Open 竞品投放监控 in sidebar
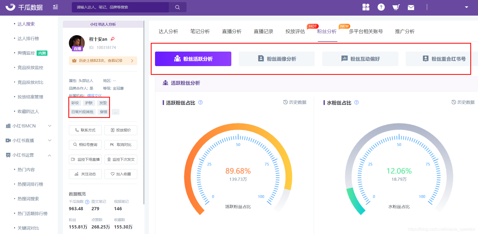This screenshot has width=478, height=234. click(x=30, y=68)
